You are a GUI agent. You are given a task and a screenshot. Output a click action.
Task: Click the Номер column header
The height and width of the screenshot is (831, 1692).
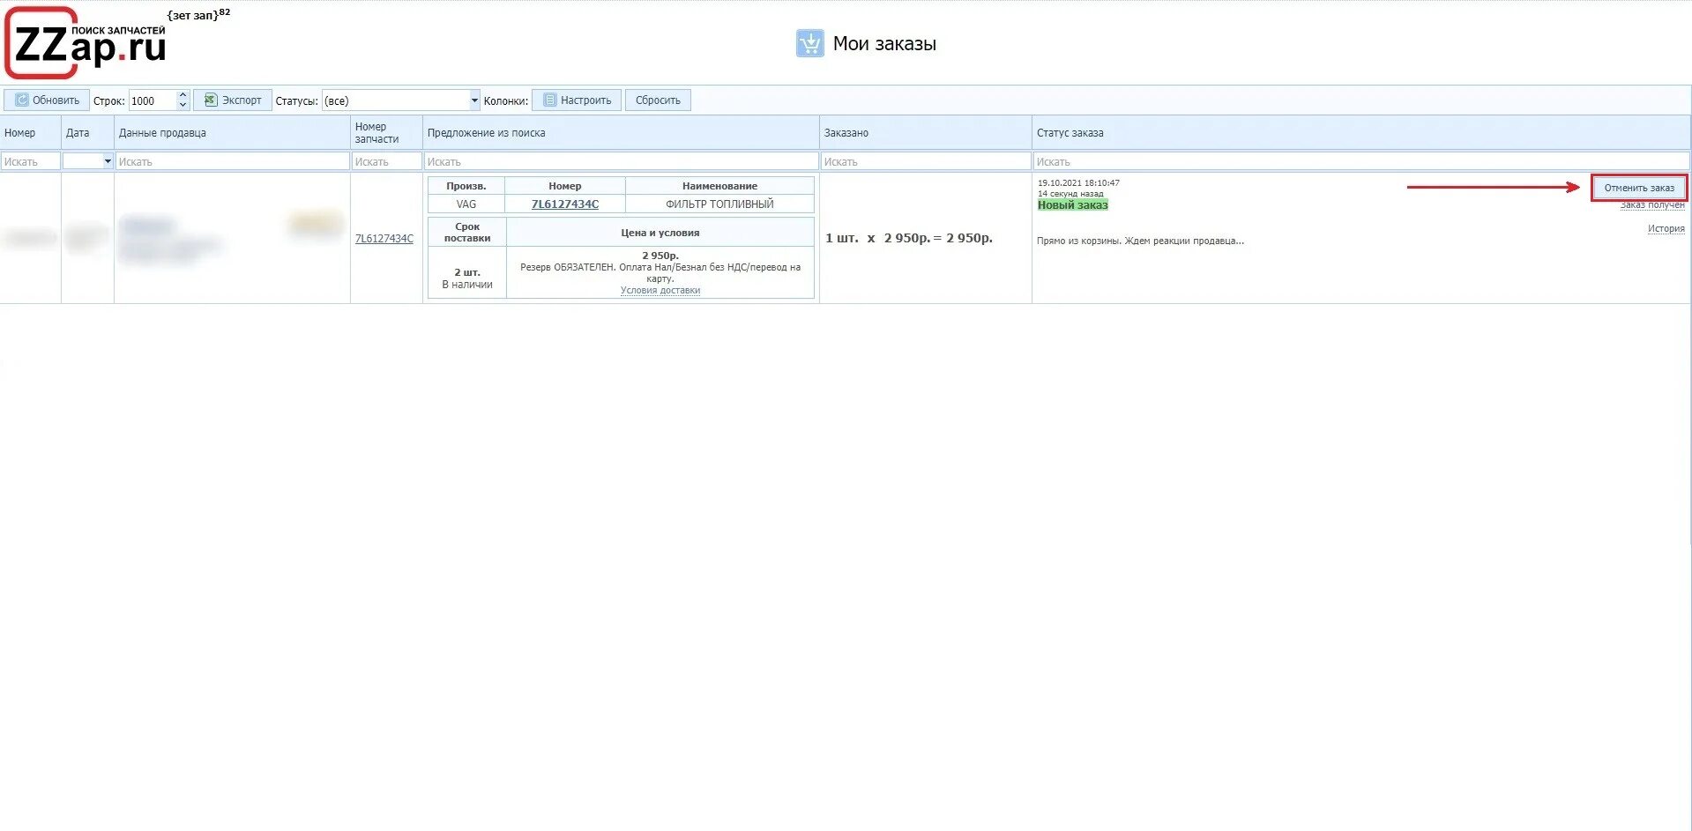(x=31, y=133)
